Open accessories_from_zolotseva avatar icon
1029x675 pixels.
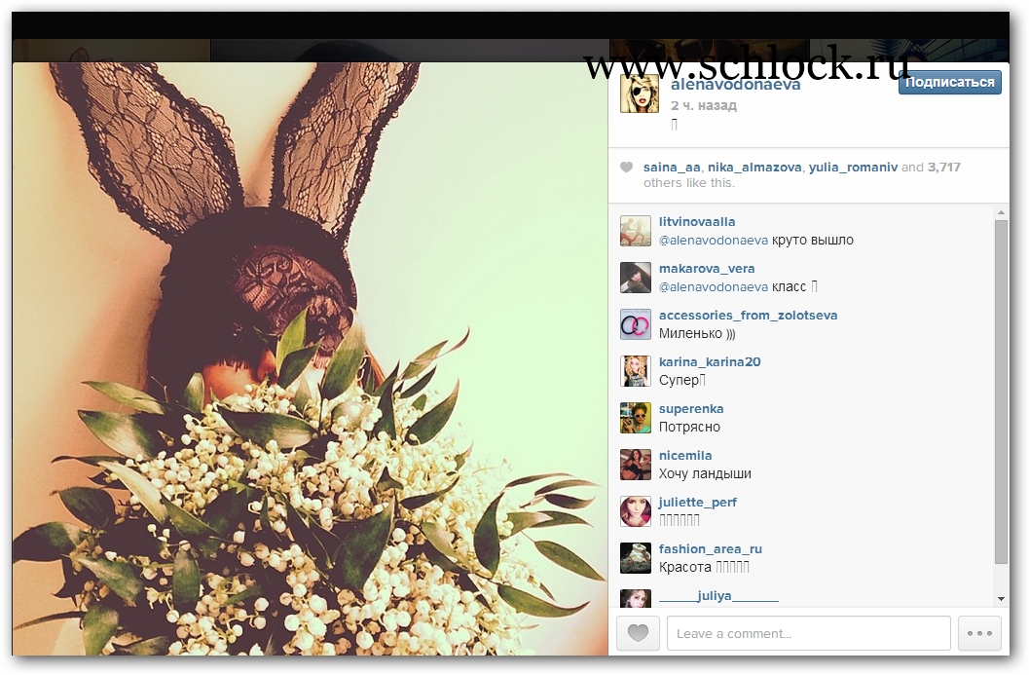[636, 324]
